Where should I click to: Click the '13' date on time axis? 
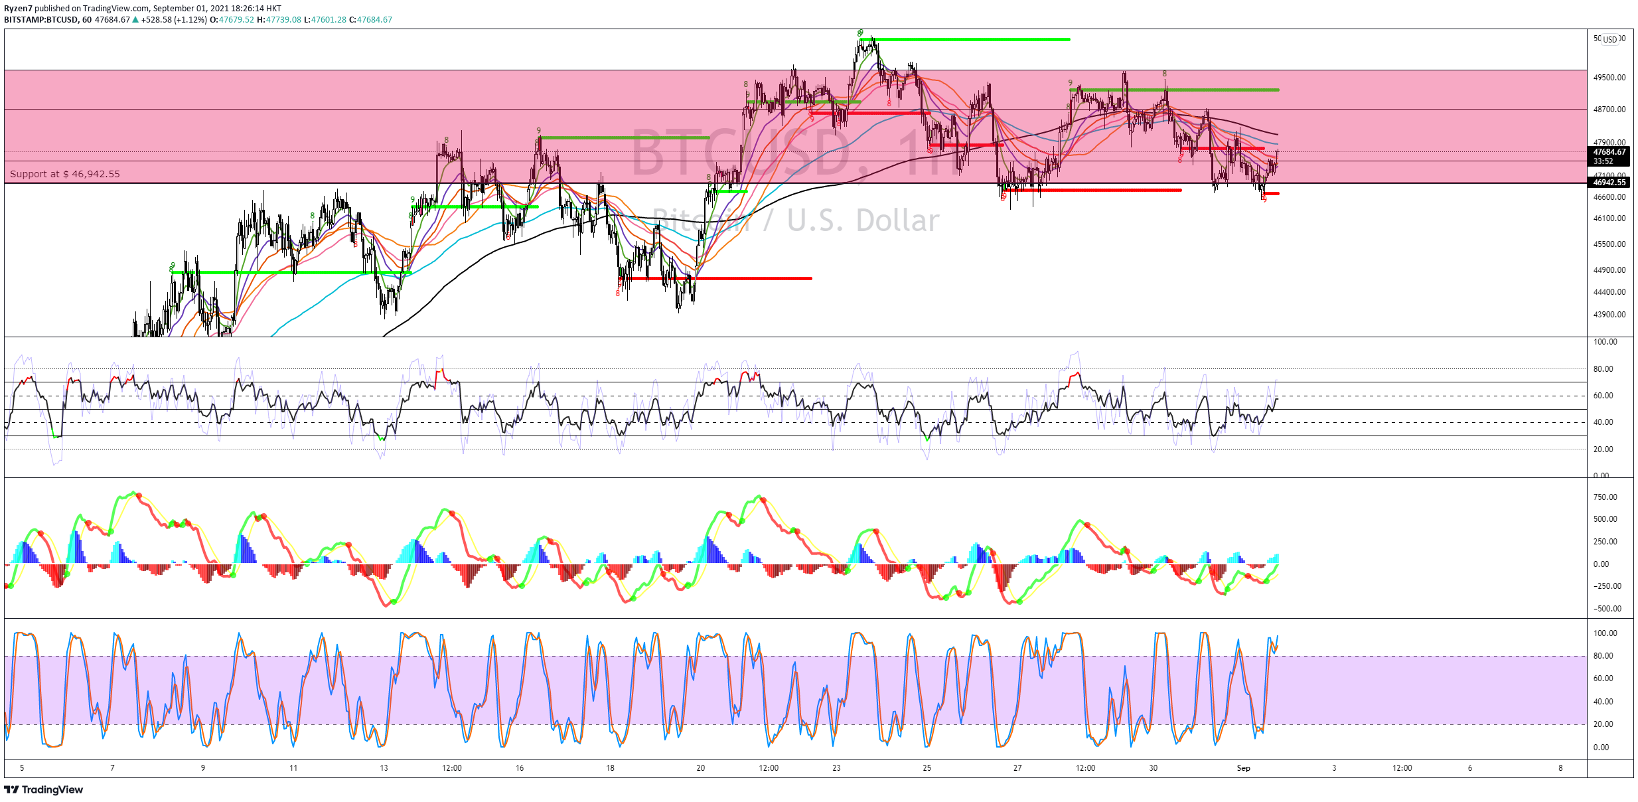pyautogui.click(x=384, y=768)
